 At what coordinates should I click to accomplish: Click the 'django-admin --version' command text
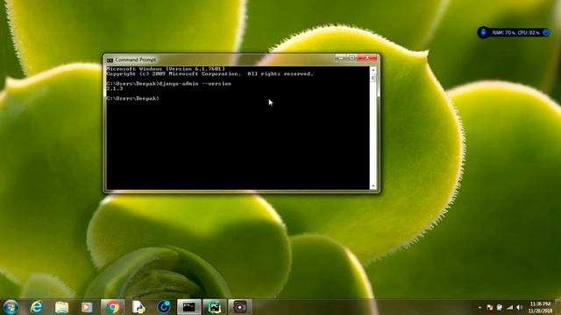click(195, 84)
